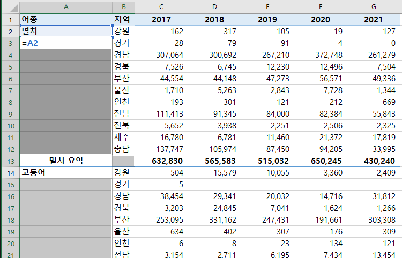402x258 pixels.
Task: Select column D header
Action: 214,7
